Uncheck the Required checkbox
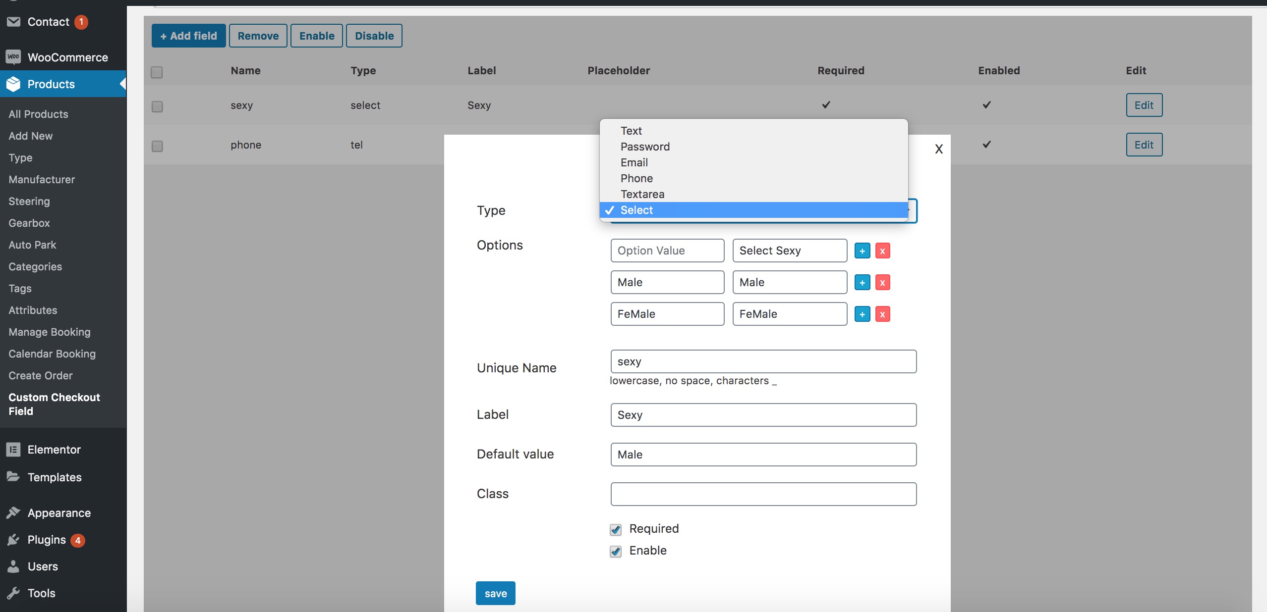Image resolution: width=1267 pixels, height=612 pixels. (x=616, y=529)
